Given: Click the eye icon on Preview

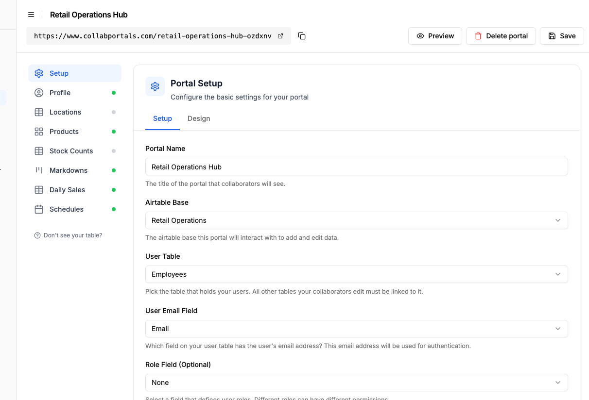Looking at the screenshot, I should 420,36.
